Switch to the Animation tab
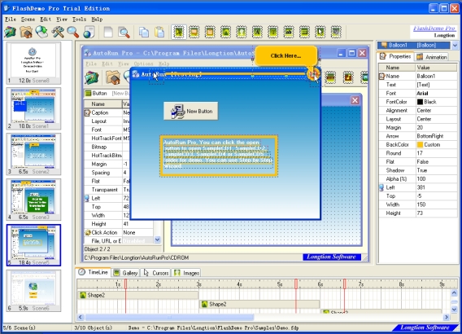Image resolution: width=462 pixels, height=334 pixels. point(432,57)
